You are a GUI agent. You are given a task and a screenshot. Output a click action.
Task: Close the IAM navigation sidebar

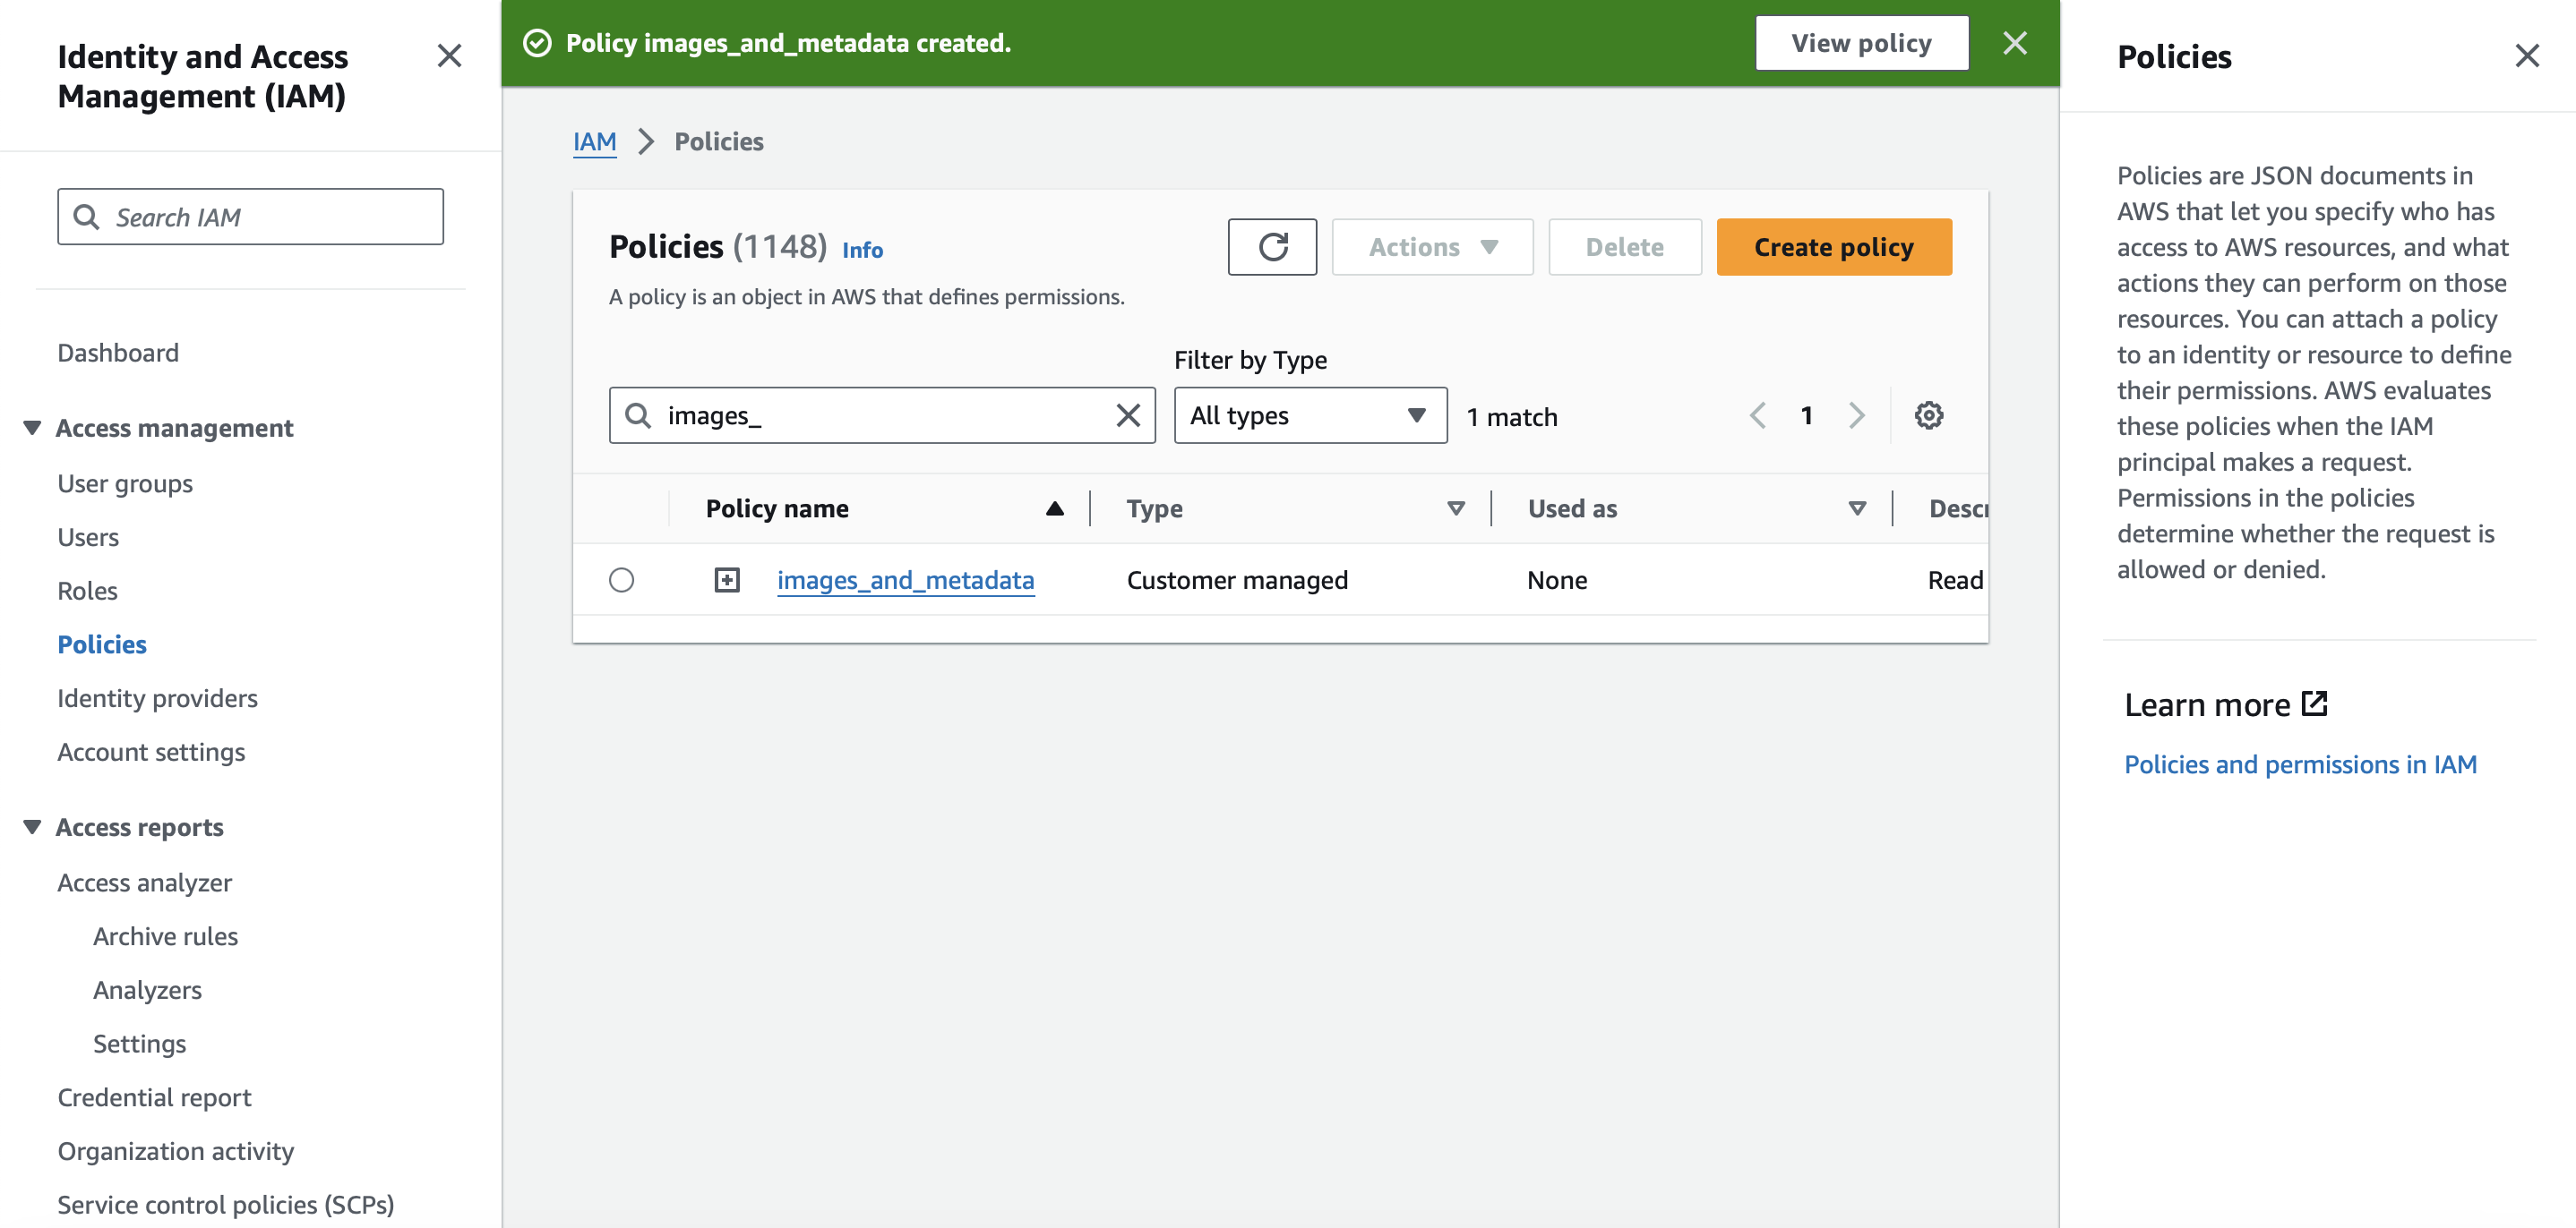449,56
